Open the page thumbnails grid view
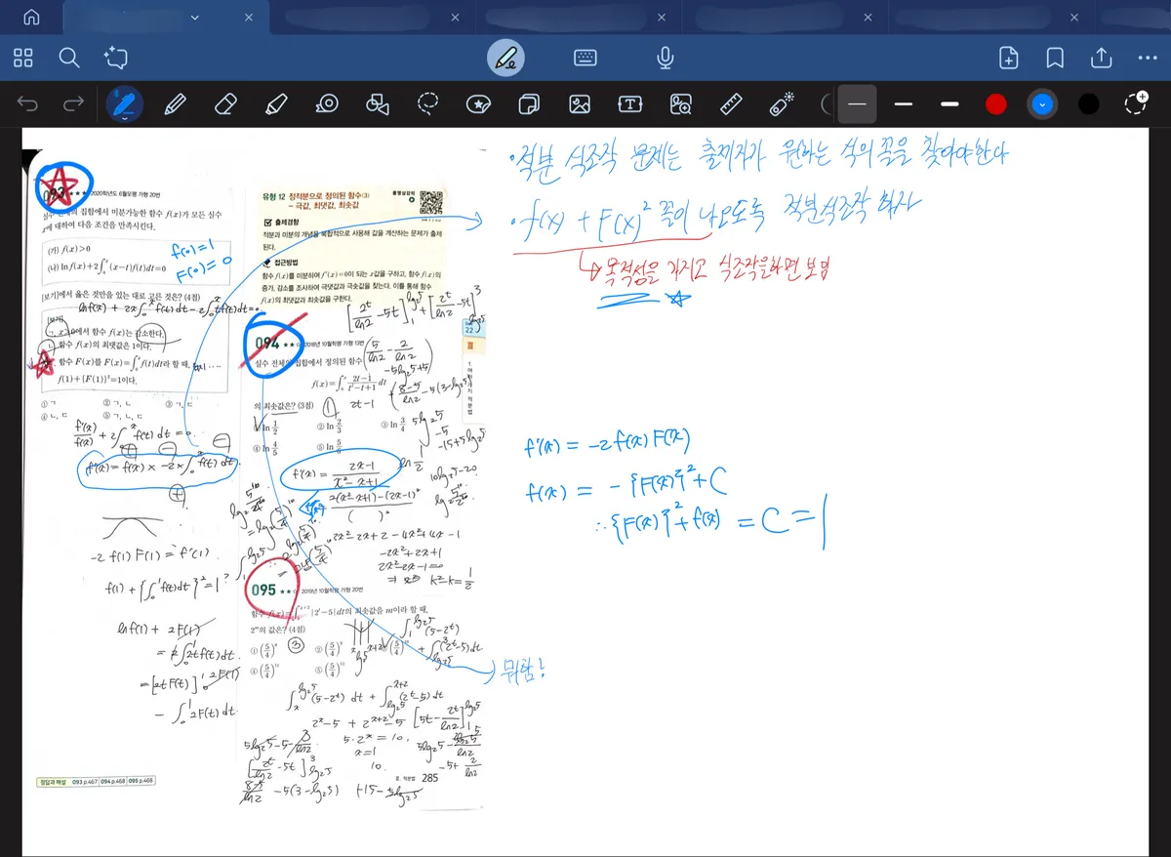1171x857 pixels. click(23, 58)
